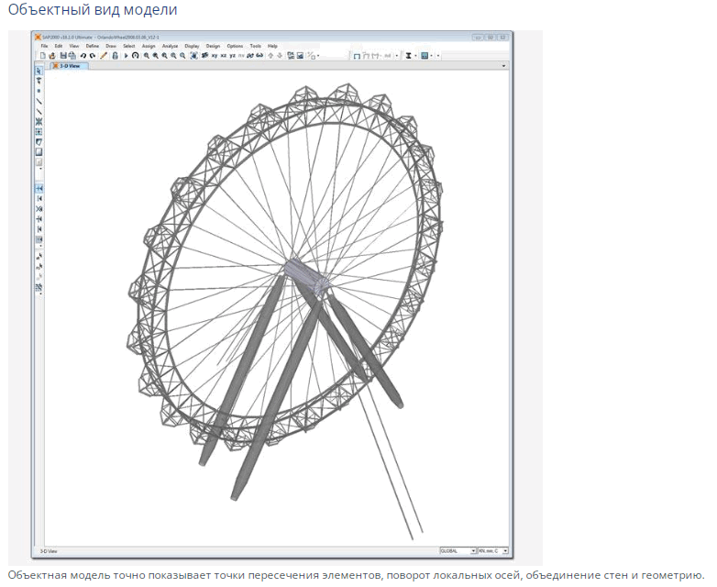Click the pencil refresh icon in toolbar
Image resolution: width=717 pixels, height=587 pixels.
(x=104, y=56)
